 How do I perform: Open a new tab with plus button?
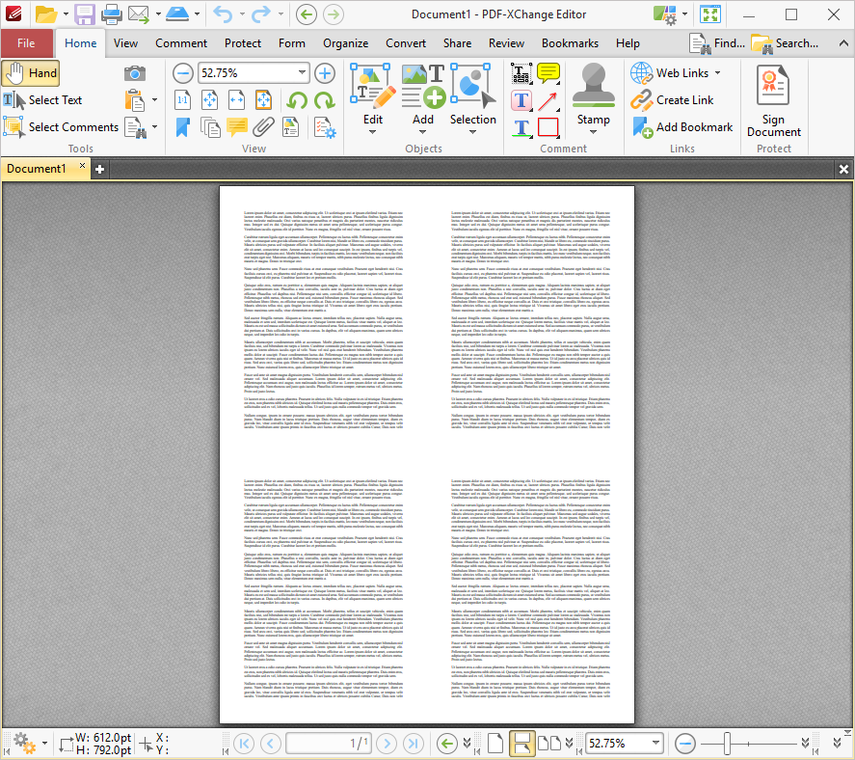pyautogui.click(x=100, y=169)
